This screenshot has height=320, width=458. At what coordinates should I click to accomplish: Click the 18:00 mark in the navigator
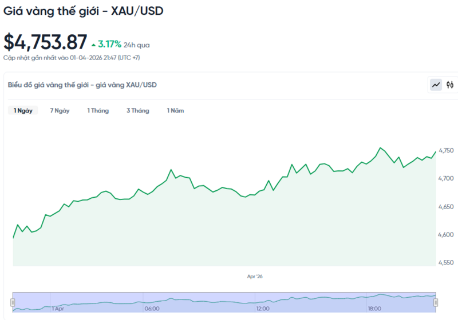coord(374,309)
